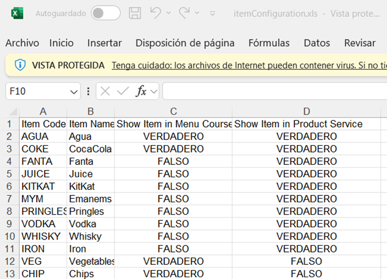Switch to the Insertar ribbon tab
Screen dimensions: 387x279
pyautogui.click(x=105, y=43)
